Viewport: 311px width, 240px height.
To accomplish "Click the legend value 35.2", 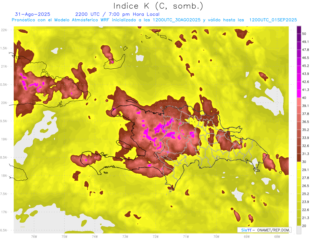I will tap(306, 130).
